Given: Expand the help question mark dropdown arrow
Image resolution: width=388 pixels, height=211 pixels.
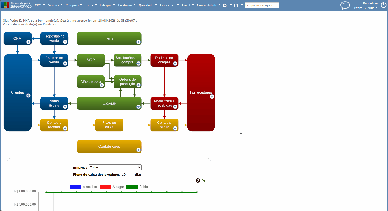Looking at the screenshot, I should coord(242,5).
